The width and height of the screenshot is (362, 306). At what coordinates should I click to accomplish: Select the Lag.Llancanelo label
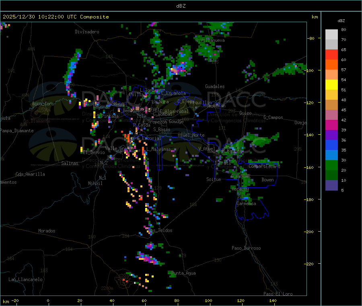click(25, 279)
